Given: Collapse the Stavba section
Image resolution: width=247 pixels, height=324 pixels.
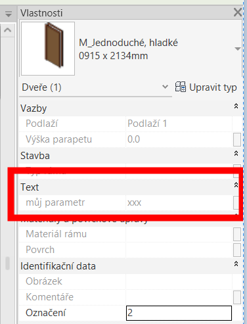Looking at the screenshot, I should pos(236,153).
